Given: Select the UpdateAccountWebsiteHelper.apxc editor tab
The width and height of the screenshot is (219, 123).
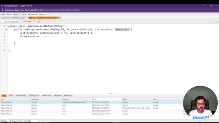Looking at the screenshot, I should coord(43,18).
